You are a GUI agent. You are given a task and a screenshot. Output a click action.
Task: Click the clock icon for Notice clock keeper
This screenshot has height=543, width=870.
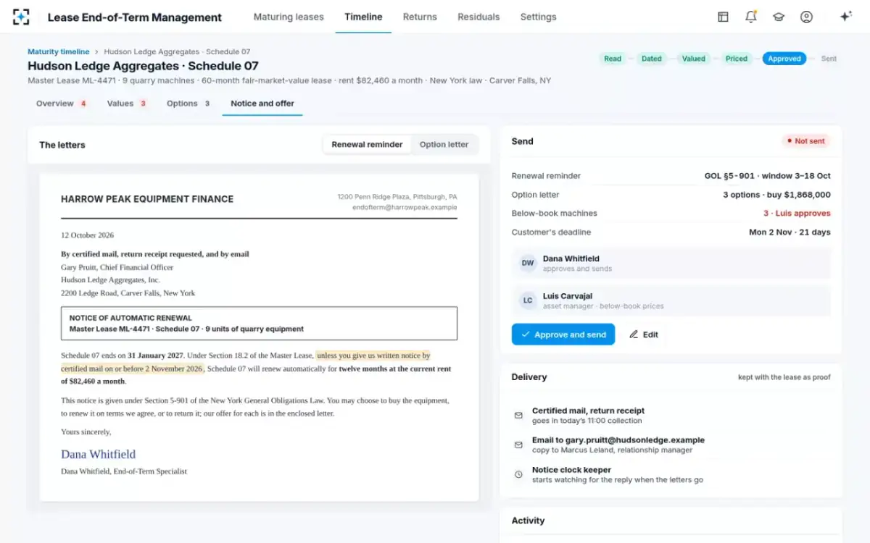pyautogui.click(x=518, y=474)
